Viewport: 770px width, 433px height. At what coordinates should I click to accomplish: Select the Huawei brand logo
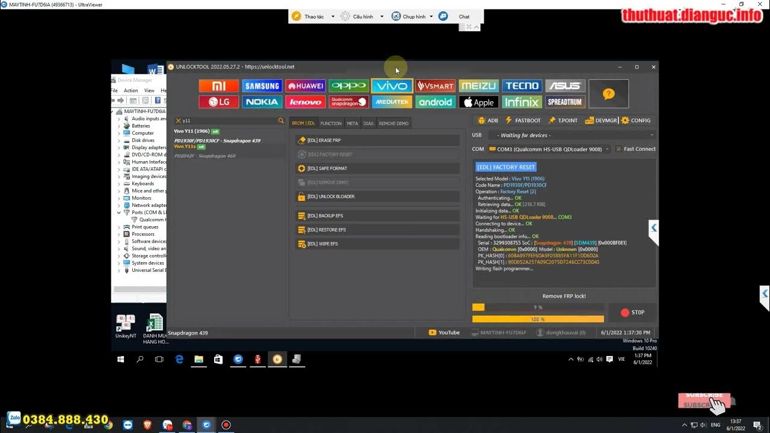(306, 86)
